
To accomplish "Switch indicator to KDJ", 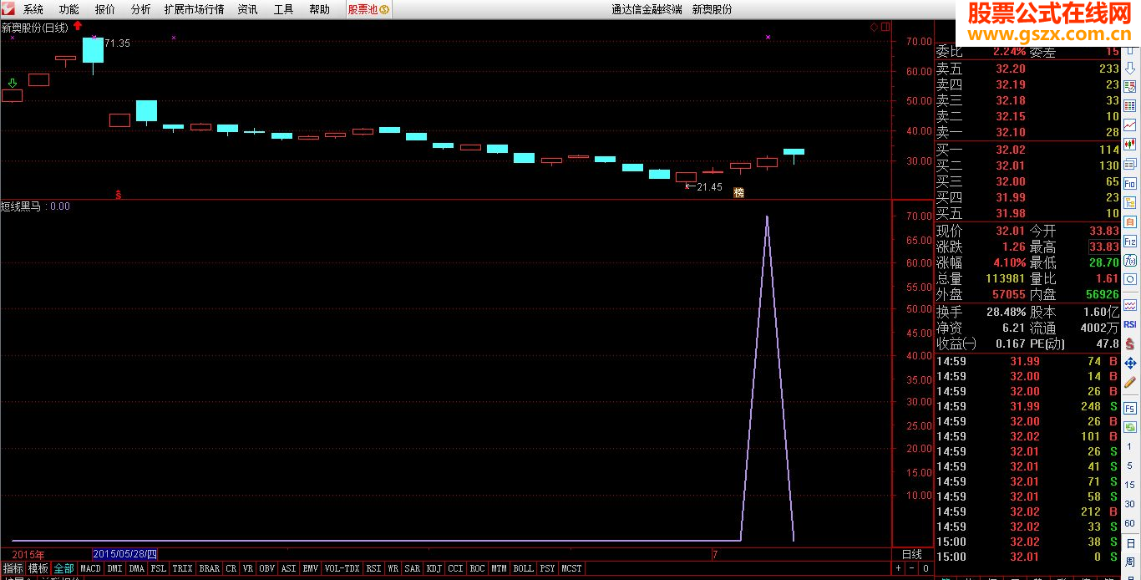I will pyautogui.click(x=434, y=568).
